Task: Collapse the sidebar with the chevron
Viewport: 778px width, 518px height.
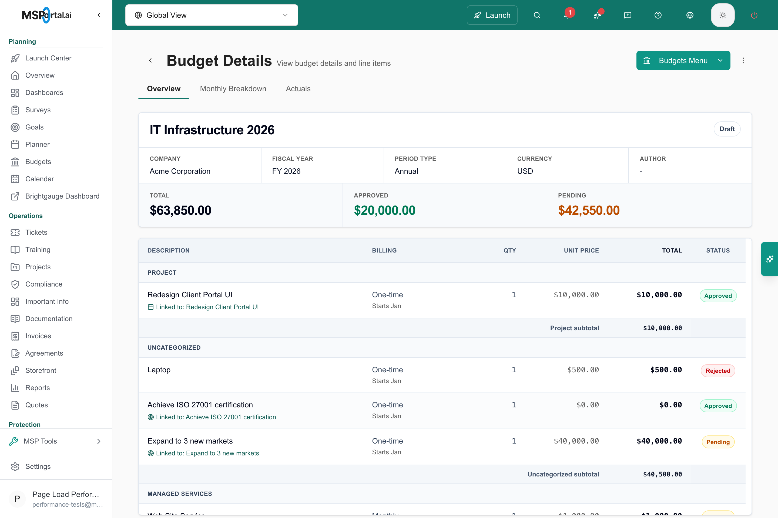Action: click(99, 15)
